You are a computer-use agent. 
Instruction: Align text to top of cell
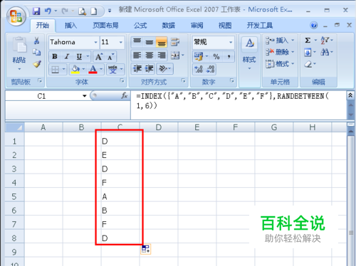137,43
